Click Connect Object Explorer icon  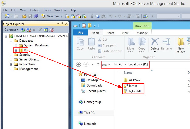23,30
